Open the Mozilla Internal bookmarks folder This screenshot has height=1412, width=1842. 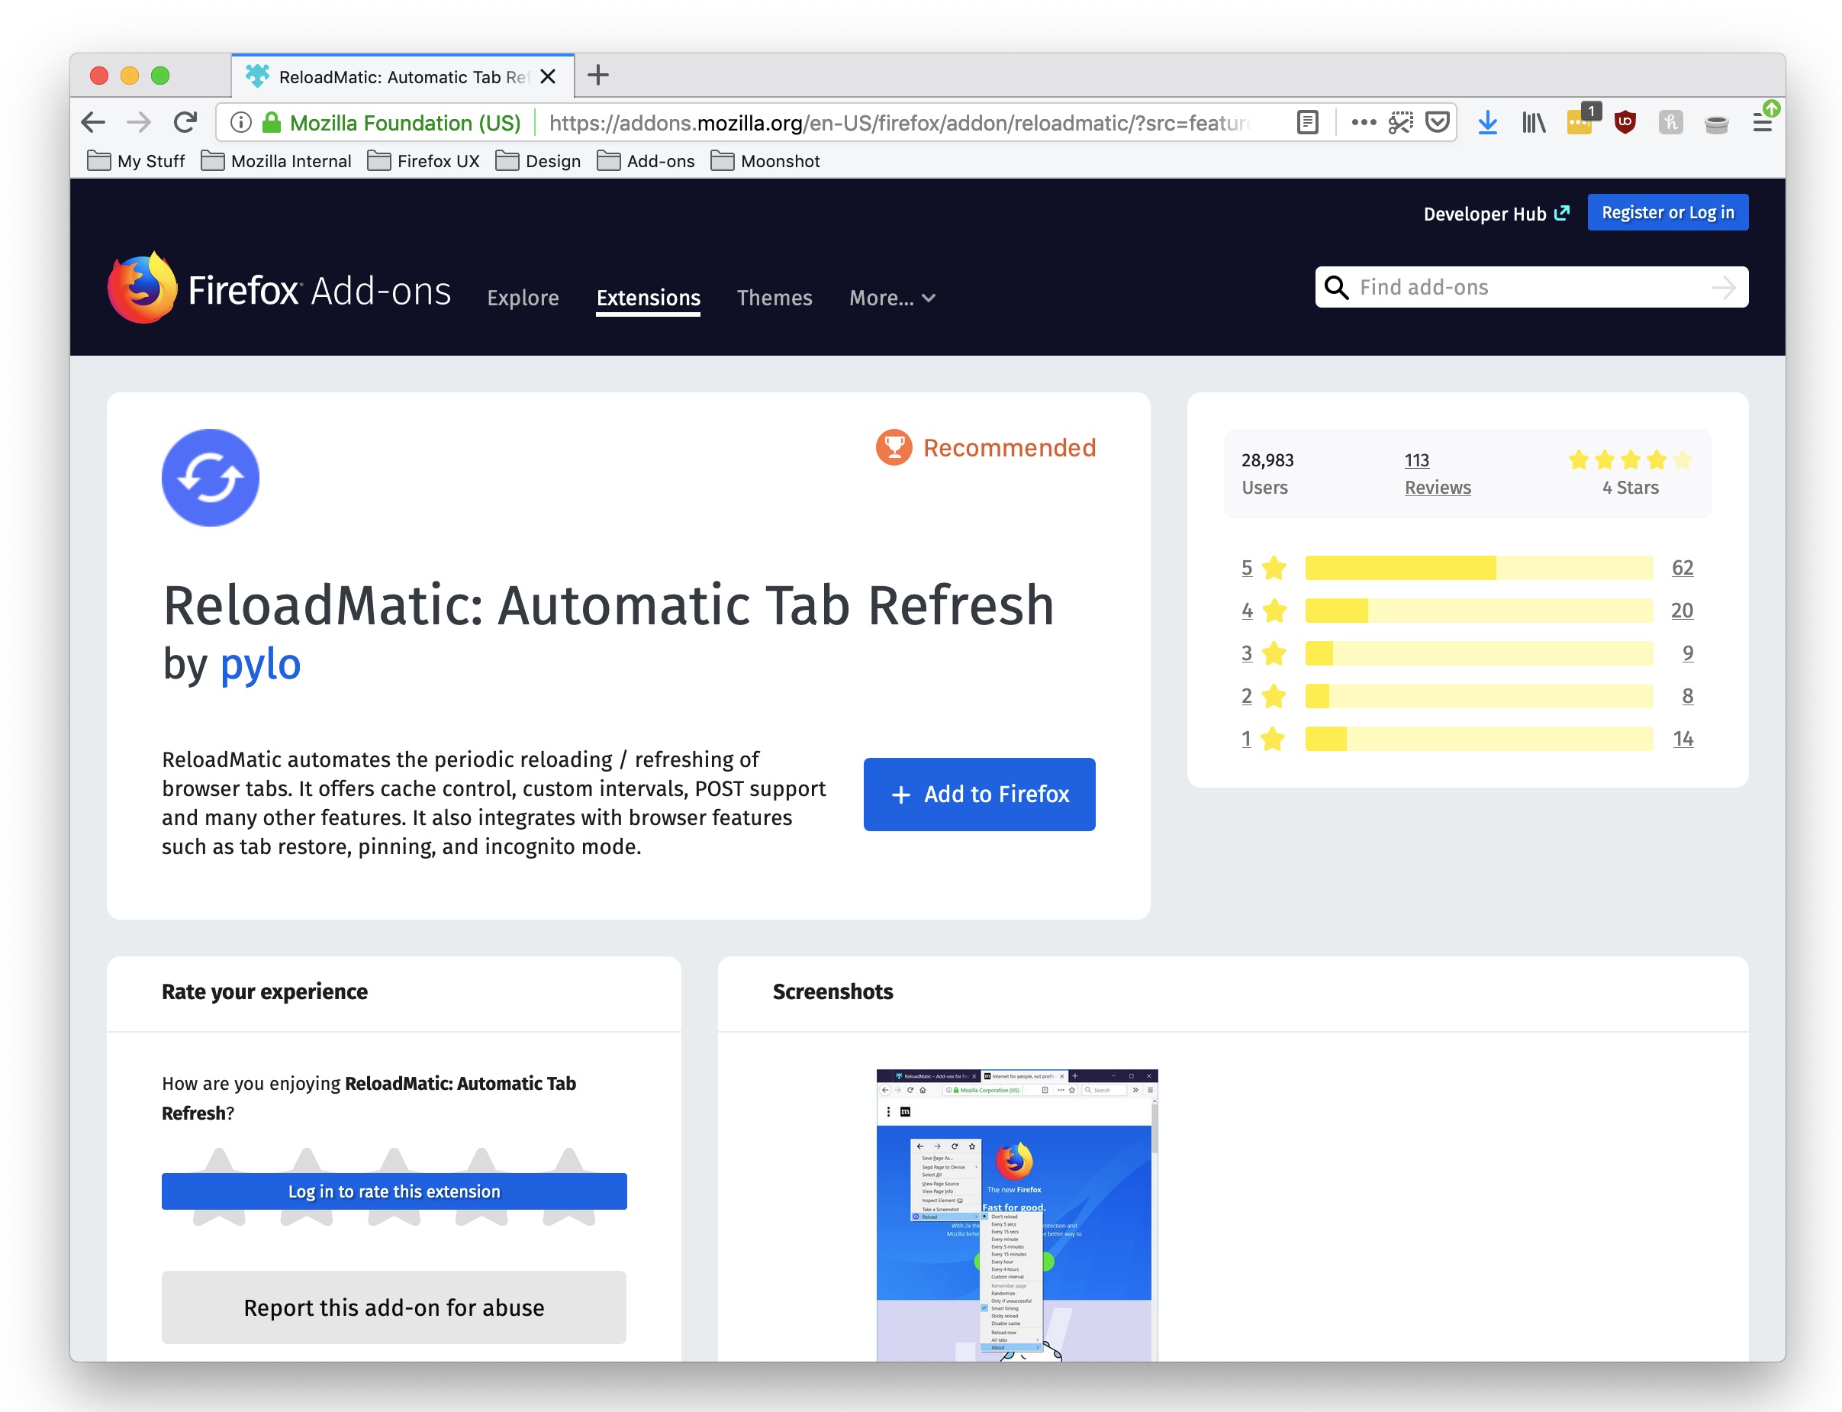point(276,160)
